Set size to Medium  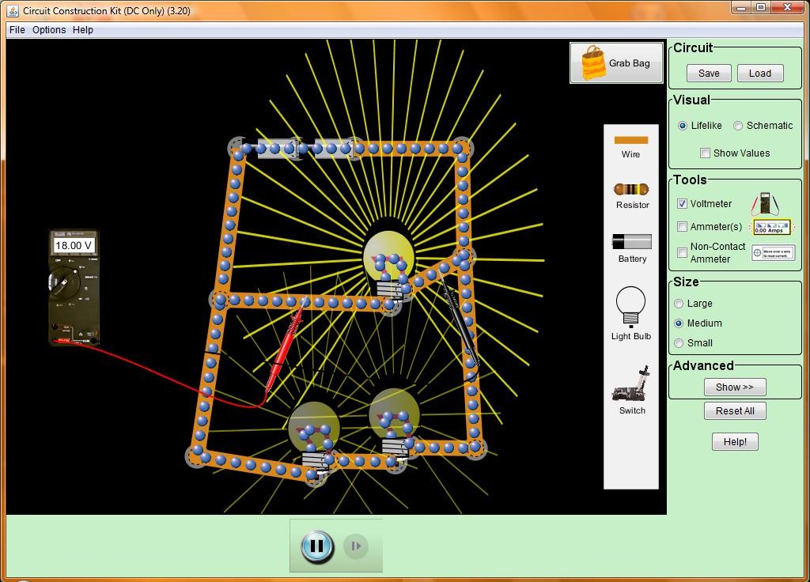tap(679, 323)
